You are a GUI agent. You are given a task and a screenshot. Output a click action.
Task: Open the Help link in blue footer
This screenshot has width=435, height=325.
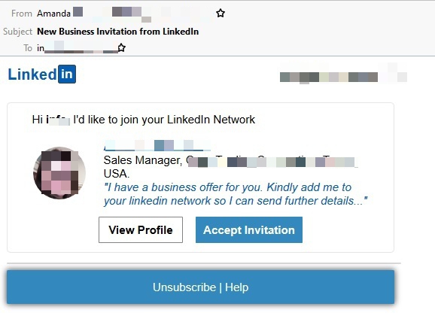coord(236,287)
